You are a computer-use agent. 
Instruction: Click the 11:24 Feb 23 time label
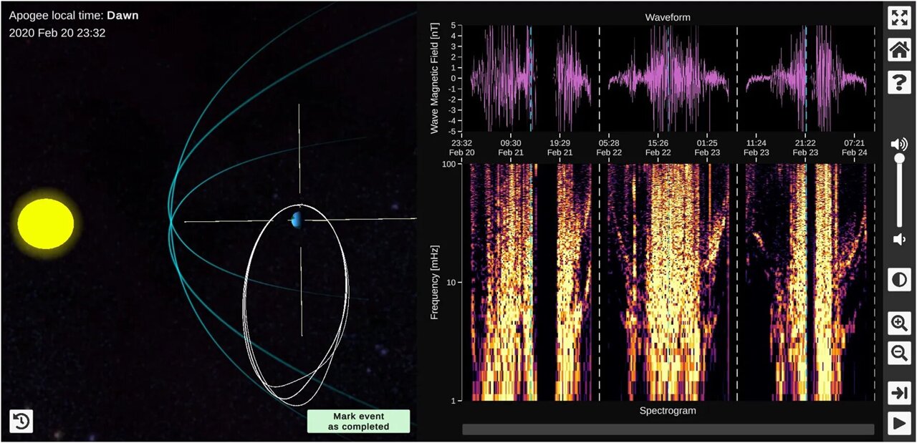pyautogui.click(x=757, y=147)
